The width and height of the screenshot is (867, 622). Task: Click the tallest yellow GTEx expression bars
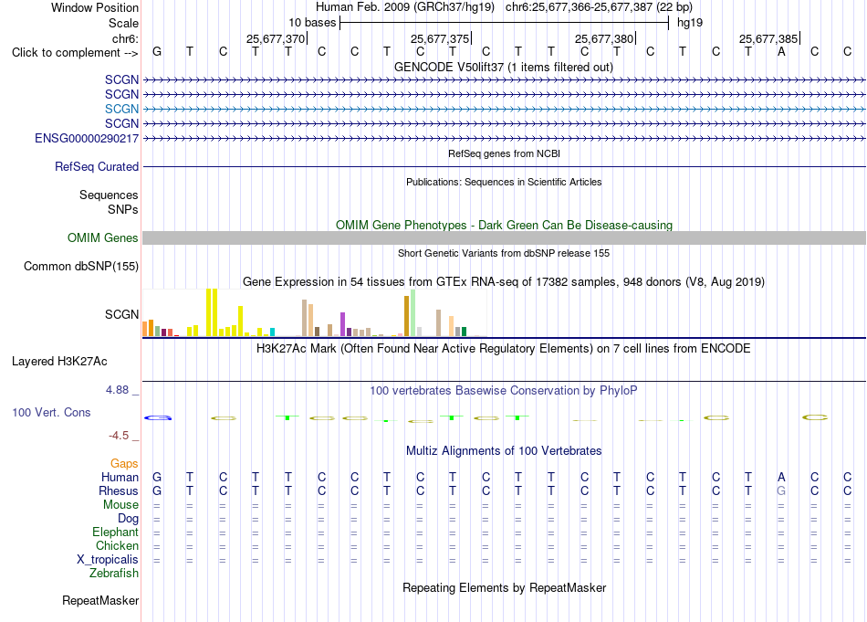(x=212, y=312)
